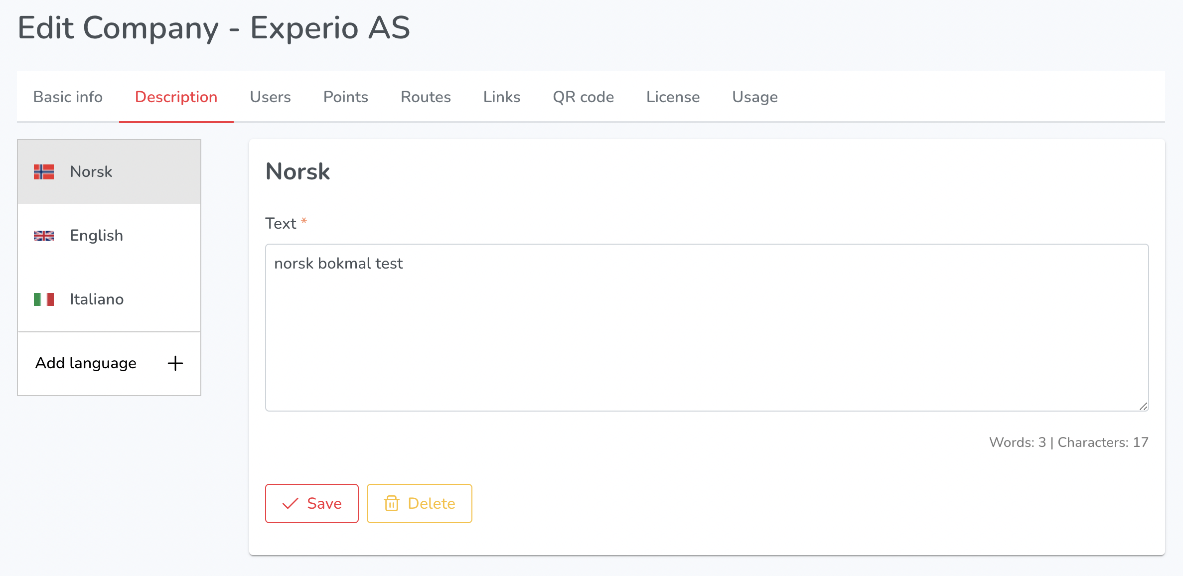The image size is (1183, 576).
Task: Click the Italian flag icon
Action: [x=44, y=299]
